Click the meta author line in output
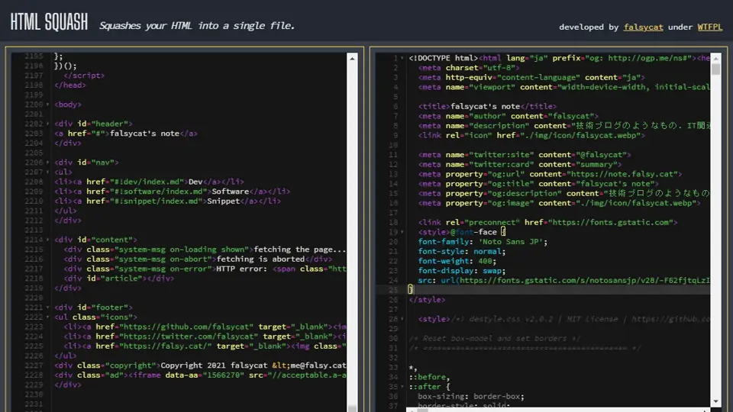The image size is (733, 412). (x=509, y=116)
